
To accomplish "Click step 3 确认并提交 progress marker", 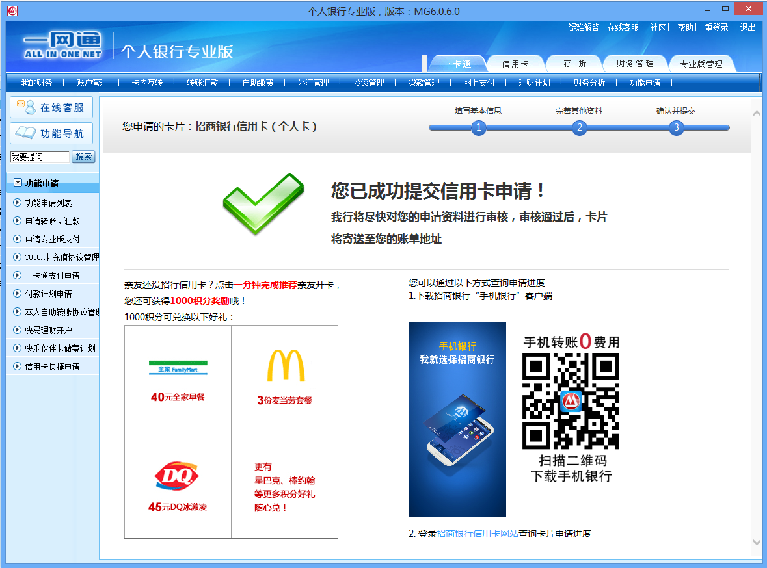I will (677, 127).
